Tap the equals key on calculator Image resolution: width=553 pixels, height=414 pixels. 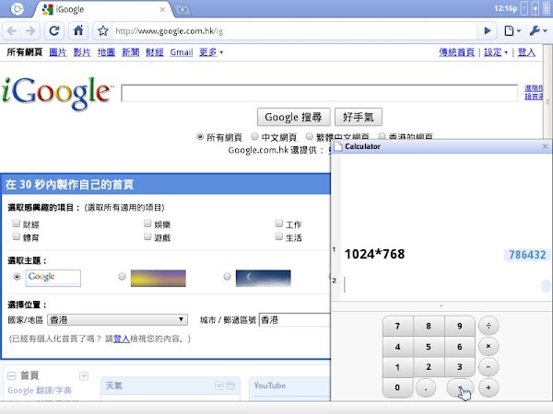coord(460,387)
